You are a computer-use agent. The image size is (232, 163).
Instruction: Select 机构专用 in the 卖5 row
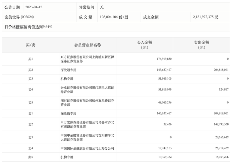[67, 157]
